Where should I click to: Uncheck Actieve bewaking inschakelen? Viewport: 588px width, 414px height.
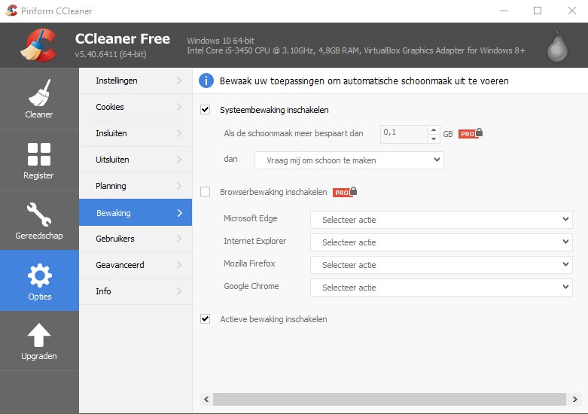click(206, 319)
